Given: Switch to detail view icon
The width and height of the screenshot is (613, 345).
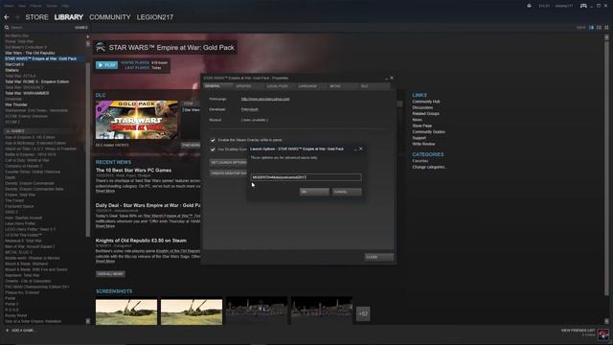Looking at the screenshot, I should pyautogui.click(x=591, y=28).
